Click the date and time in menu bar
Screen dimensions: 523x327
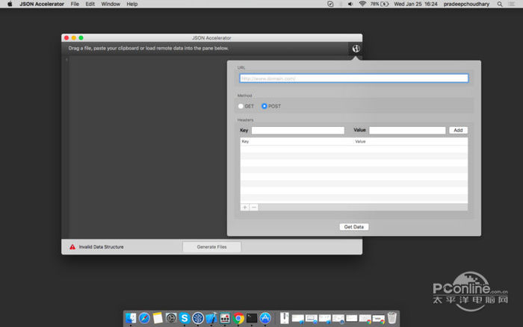tap(415, 4)
